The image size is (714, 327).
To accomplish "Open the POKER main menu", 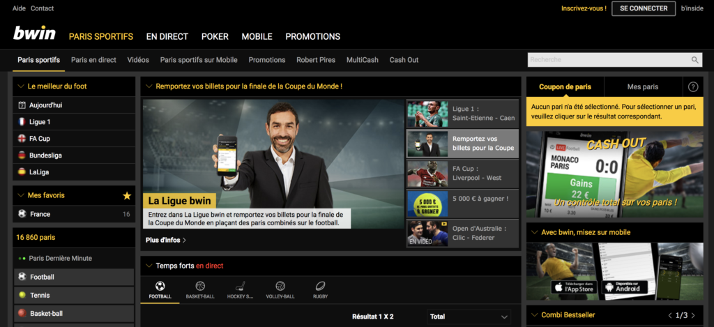I will pyautogui.click(x=215, y=37).
